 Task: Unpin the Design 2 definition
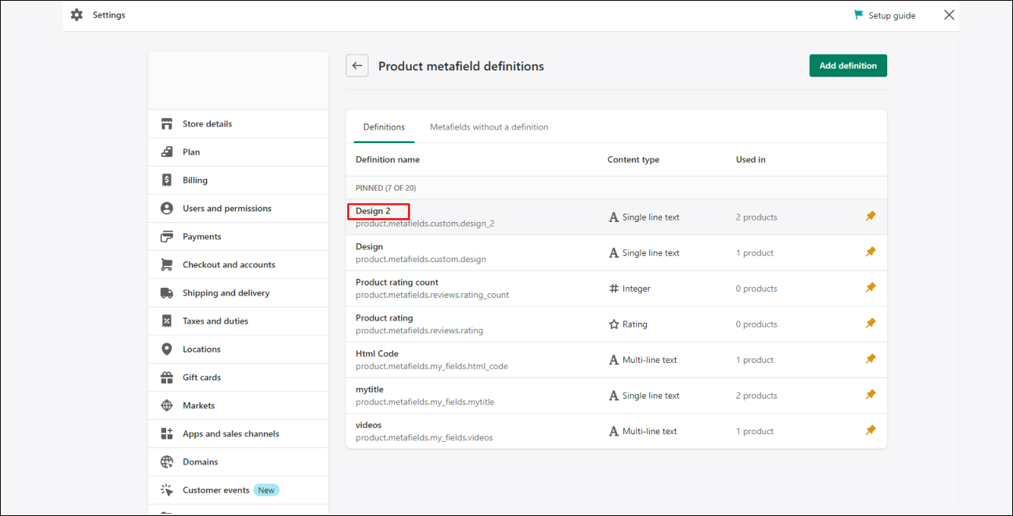coord(870,217)
